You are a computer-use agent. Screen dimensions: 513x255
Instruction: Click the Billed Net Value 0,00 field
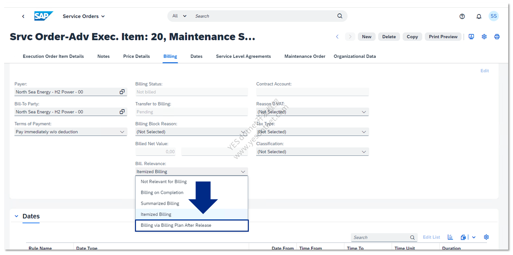pyautogui.click(x=156, y=152)
